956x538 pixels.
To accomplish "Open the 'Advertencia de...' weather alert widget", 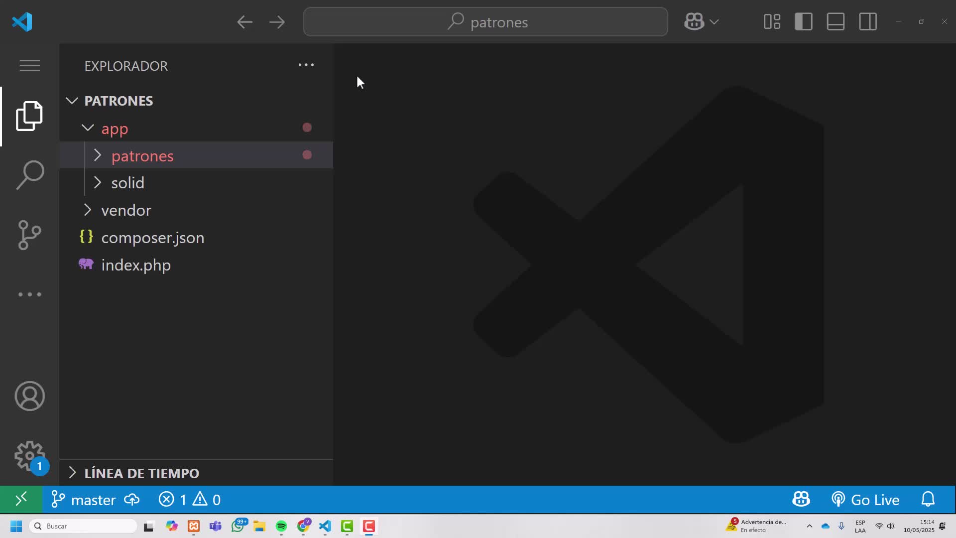I will pos(756,526).
